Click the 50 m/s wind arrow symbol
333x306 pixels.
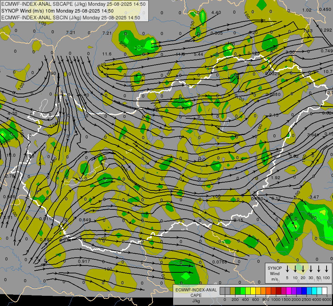319,269
